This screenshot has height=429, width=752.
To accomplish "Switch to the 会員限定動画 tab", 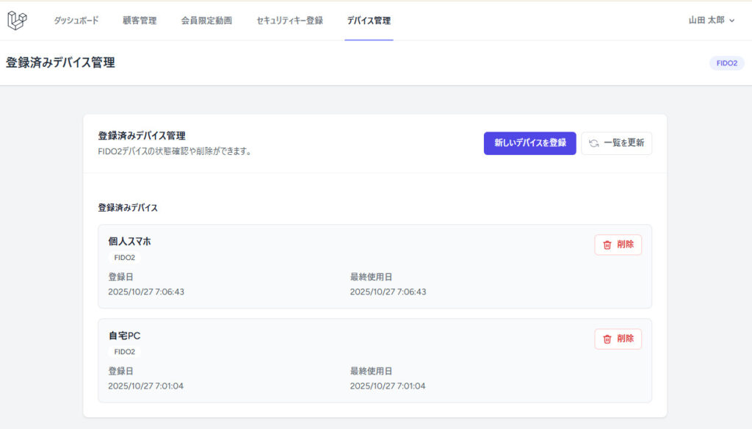I will tap(206, 21).
